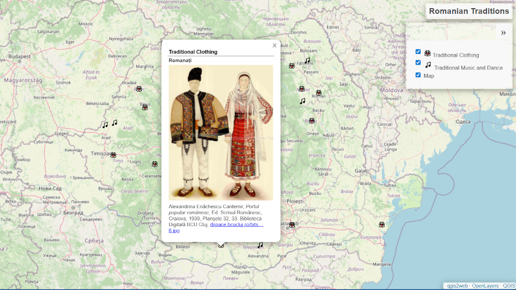The height and width of the screenshot is (290, 516).
Task: Click the clothing marker near Beiuș
Action: coord(145,107)
